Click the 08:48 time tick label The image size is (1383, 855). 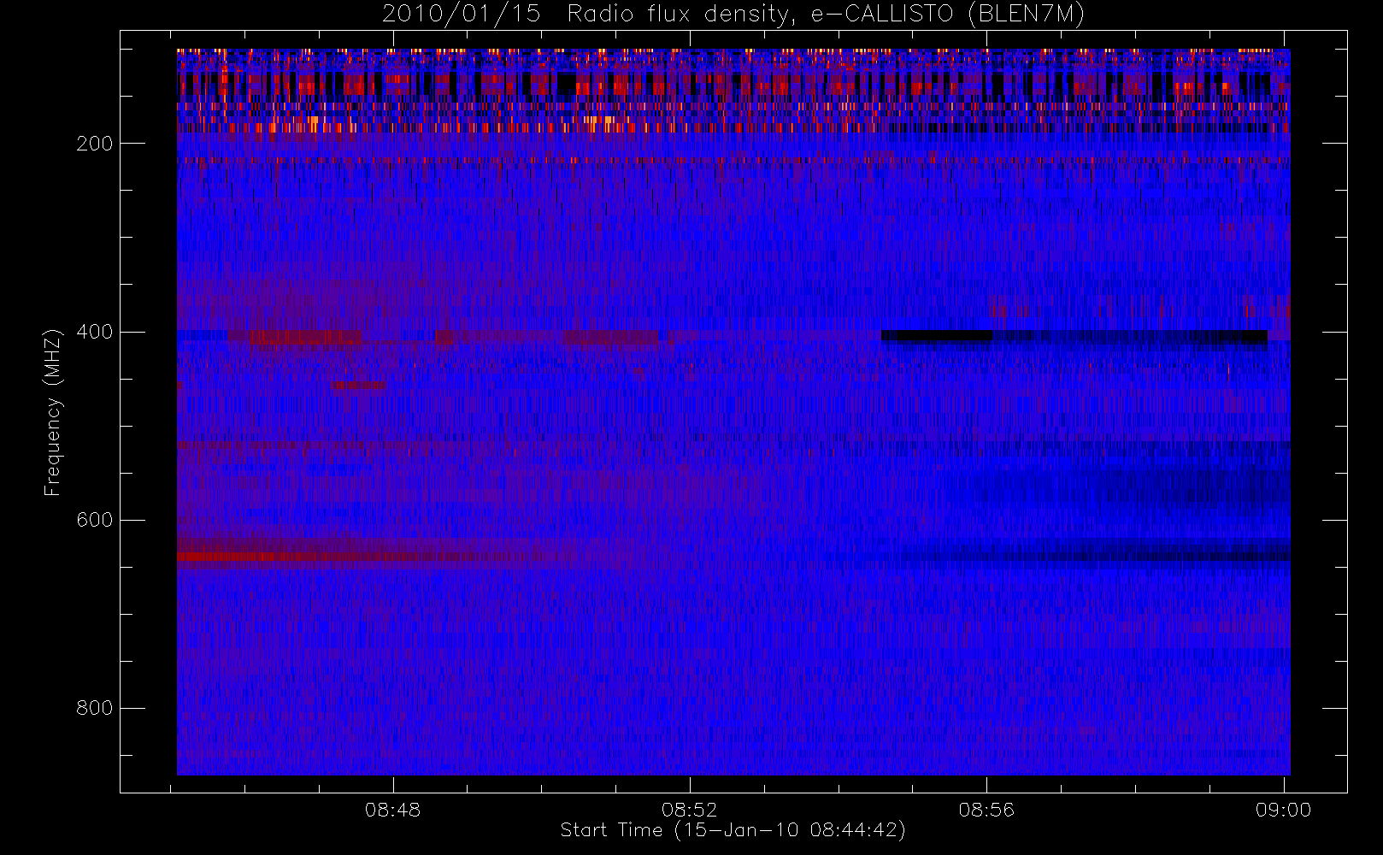[x=392, y=810]
